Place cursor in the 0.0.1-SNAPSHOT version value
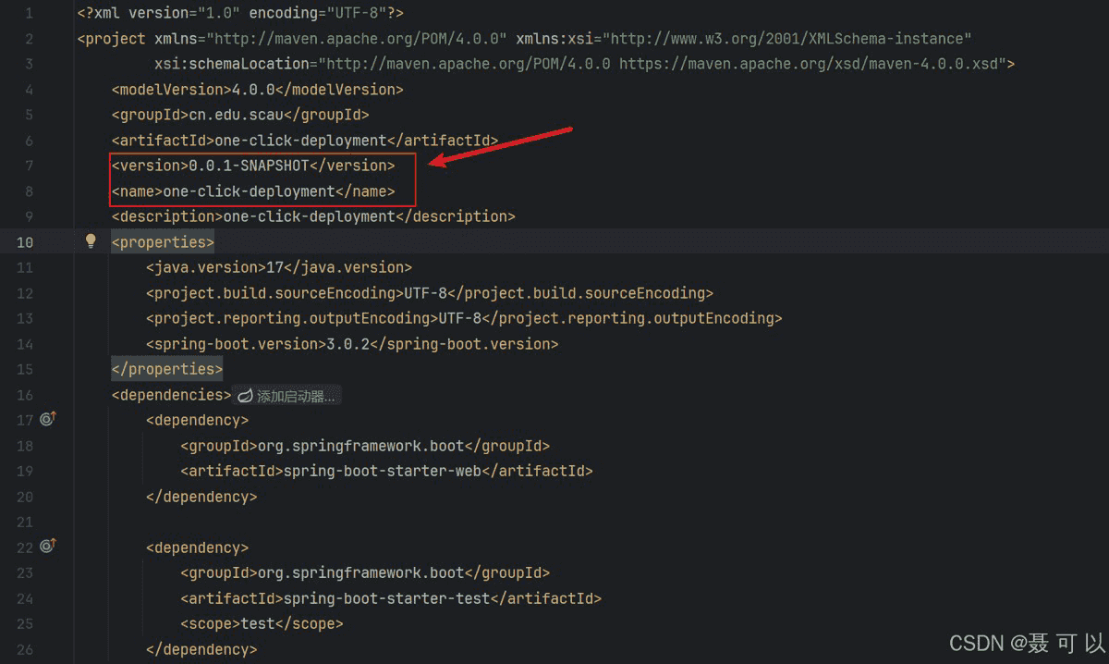Screen dimensions: 1109x664 click(x=248, y=166)
